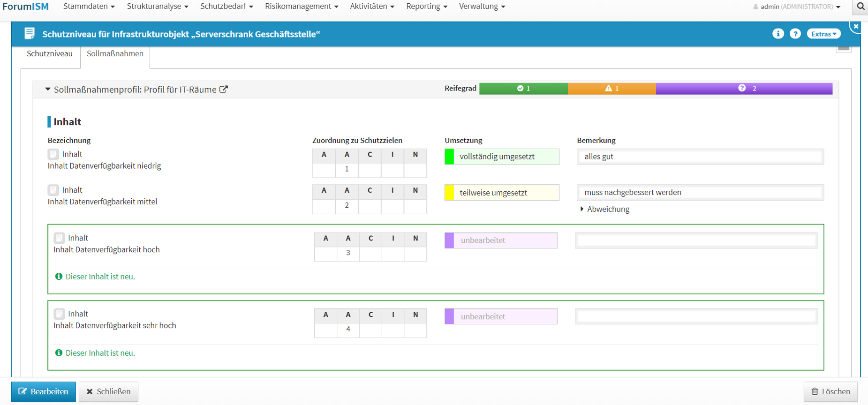
Task: Click the document icon in title bar
Action: click(30, 33)
